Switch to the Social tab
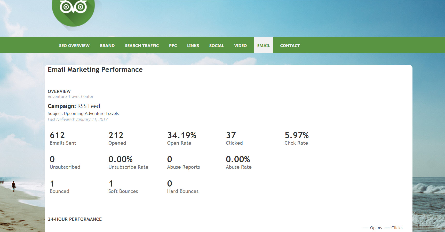This screenshot has height=232, width=445. click(x=216, y=45)
